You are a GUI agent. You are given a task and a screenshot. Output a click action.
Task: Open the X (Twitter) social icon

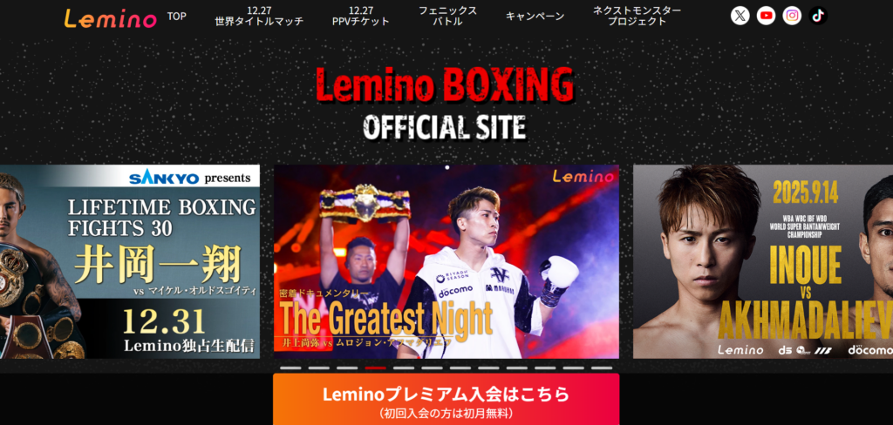(740, 16)
